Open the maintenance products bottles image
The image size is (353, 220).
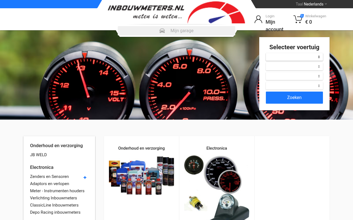[x=141, y=175]
